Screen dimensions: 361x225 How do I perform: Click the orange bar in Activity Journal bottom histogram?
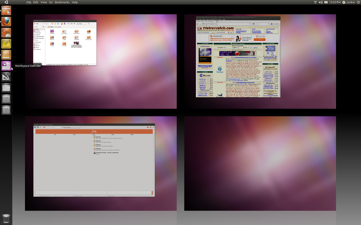[152, 193]
